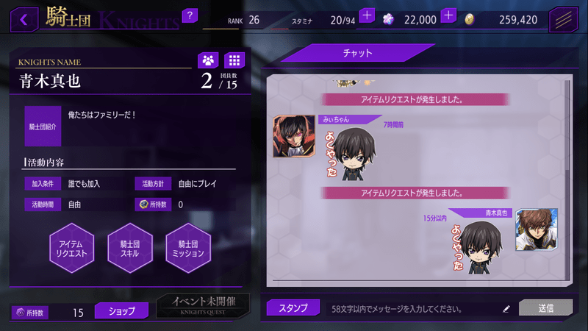Open アイテムリクエスト hexagon button
The image size is (588, 331).
point(71,248)
